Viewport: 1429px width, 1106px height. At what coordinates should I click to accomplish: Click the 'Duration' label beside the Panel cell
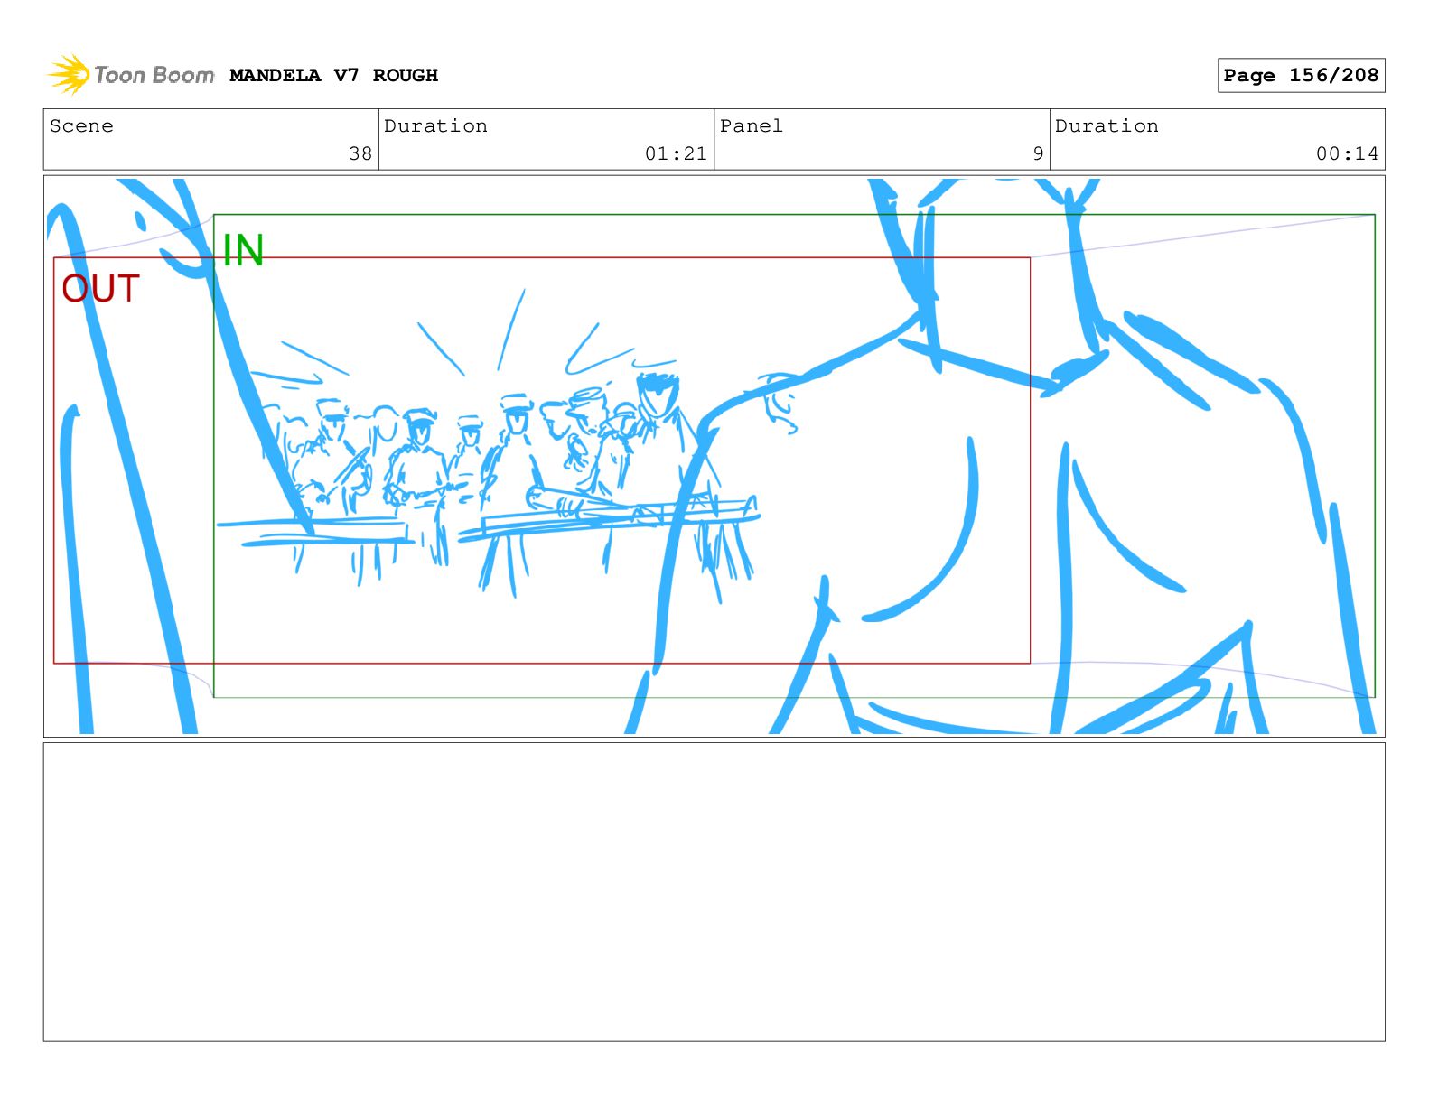click(1107, 126)
